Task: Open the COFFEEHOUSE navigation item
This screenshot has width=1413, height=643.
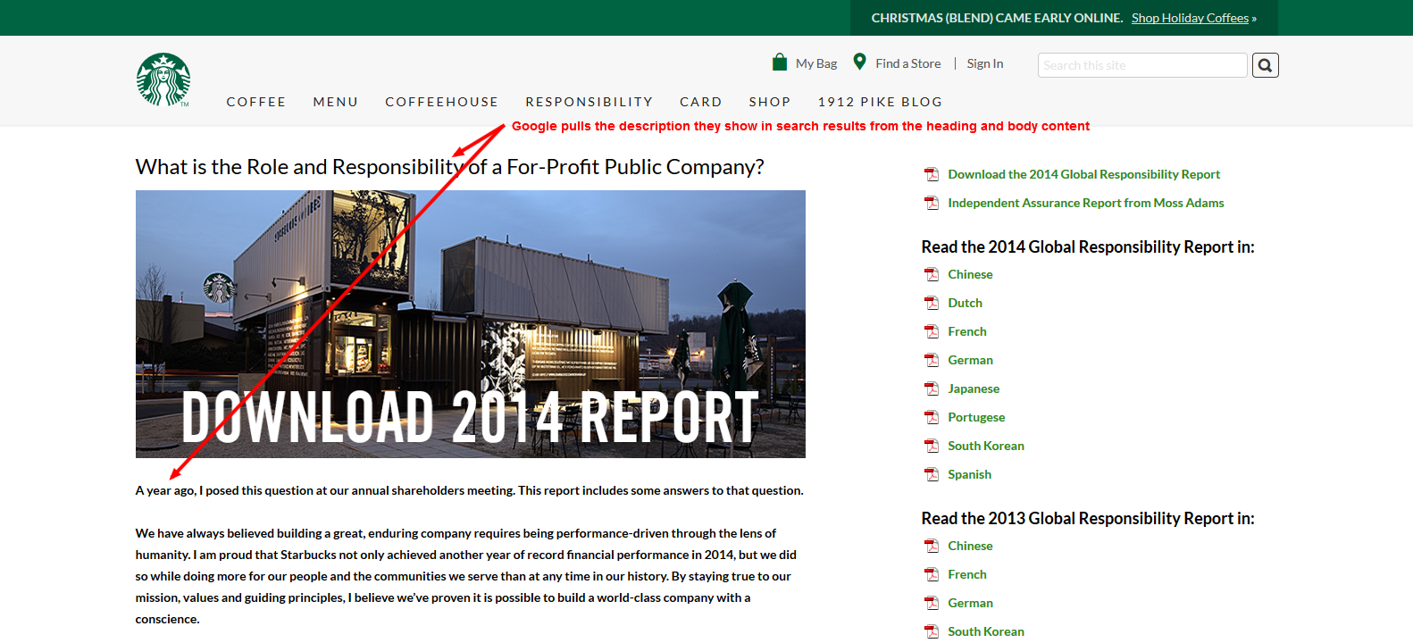Action: 442,102
